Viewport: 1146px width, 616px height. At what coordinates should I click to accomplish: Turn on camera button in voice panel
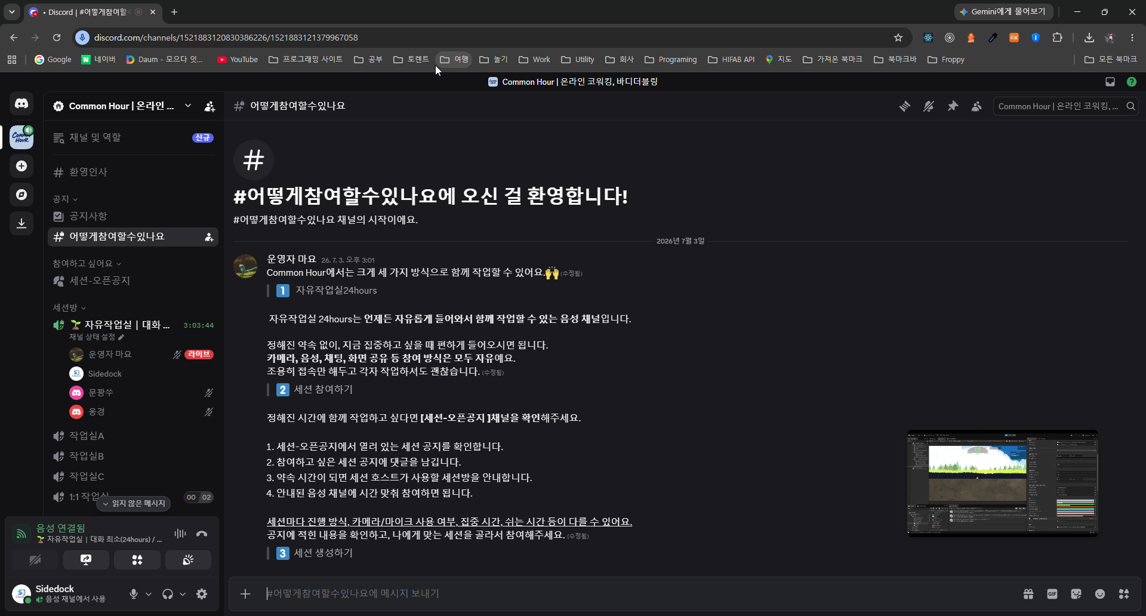coord(35,560)
